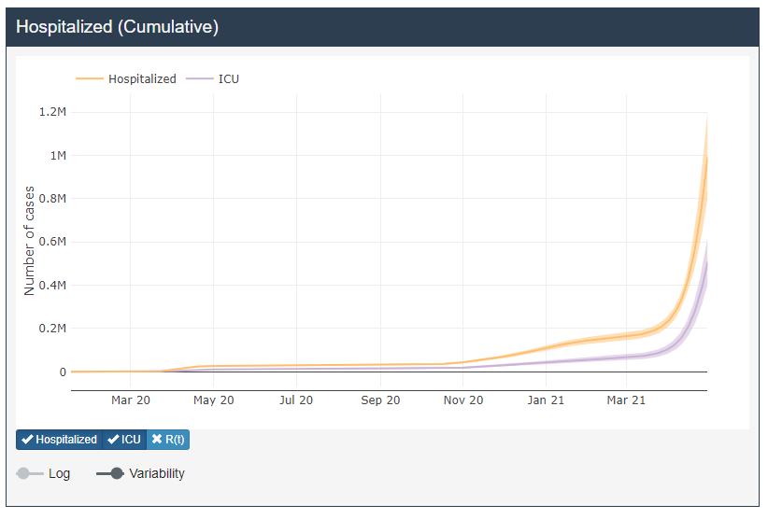This screenshot has width=768, height=519.
Task: Select the Sep 20 x-axis tick label
Action: tap(380, 400)
